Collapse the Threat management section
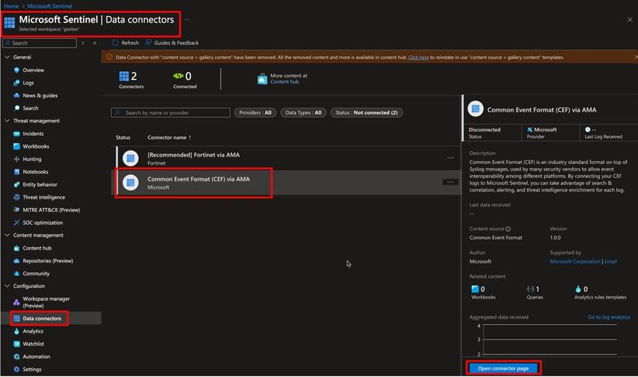 [x=7, y=121]
